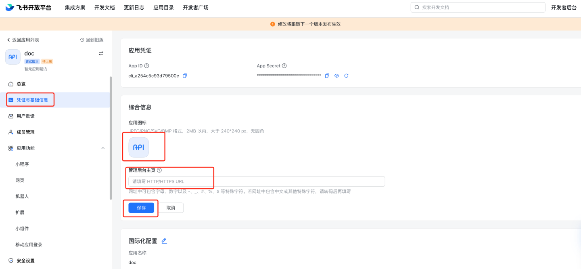Screen dimensions: 581x269
Task: Open 开发者广场 in top navigation
Action: pos(196,7)
